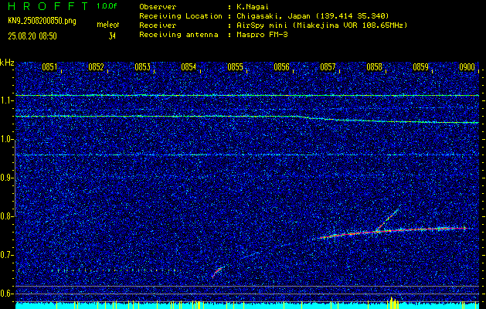Viewport: 486px width, 309px height.
Task: Click the diagonal branch trace rising toward 0.8 kHz
Action: click(x=389, y=218)
